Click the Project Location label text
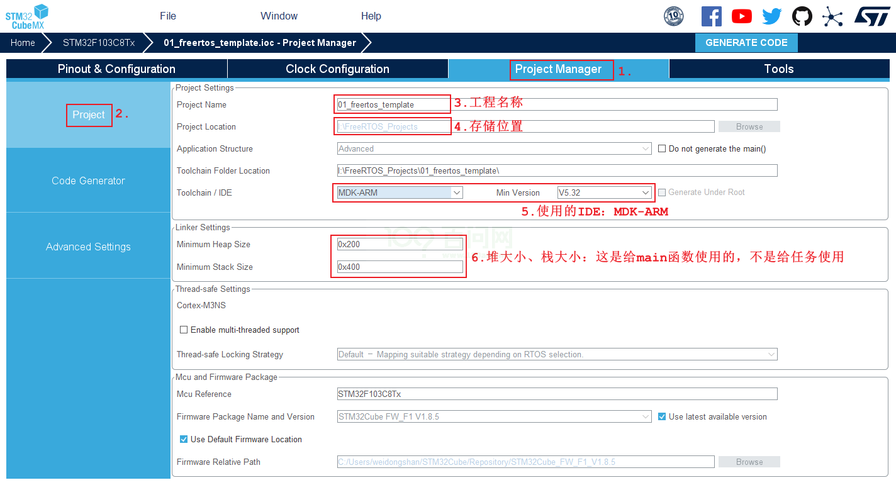896x485 pixels. click(206, 126)
